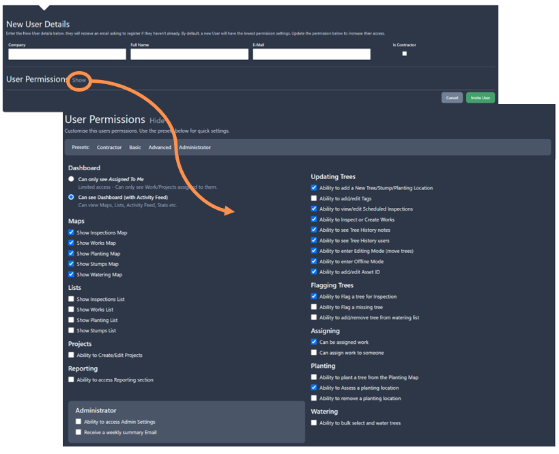Click the green Invite User button

481,98
